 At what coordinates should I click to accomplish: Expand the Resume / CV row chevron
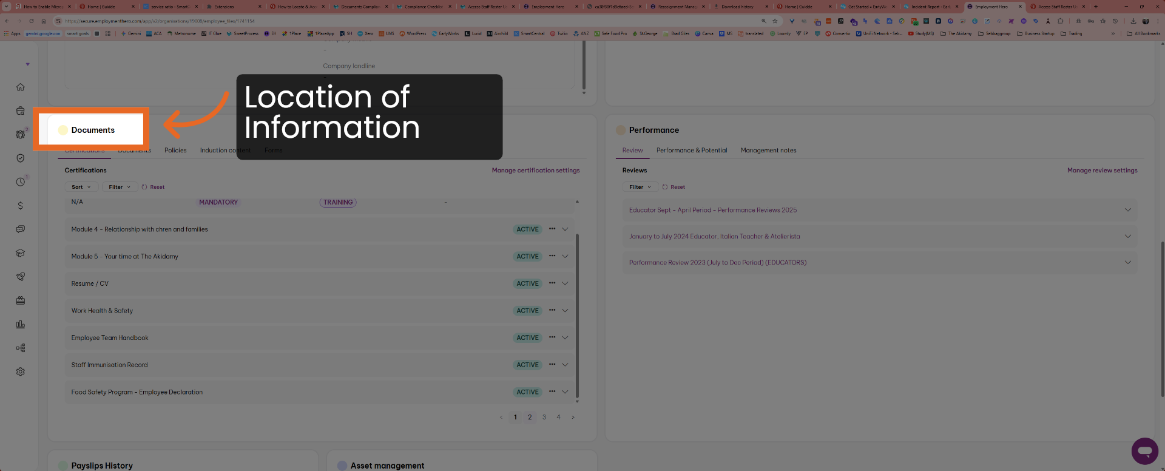tap(565, 283)
